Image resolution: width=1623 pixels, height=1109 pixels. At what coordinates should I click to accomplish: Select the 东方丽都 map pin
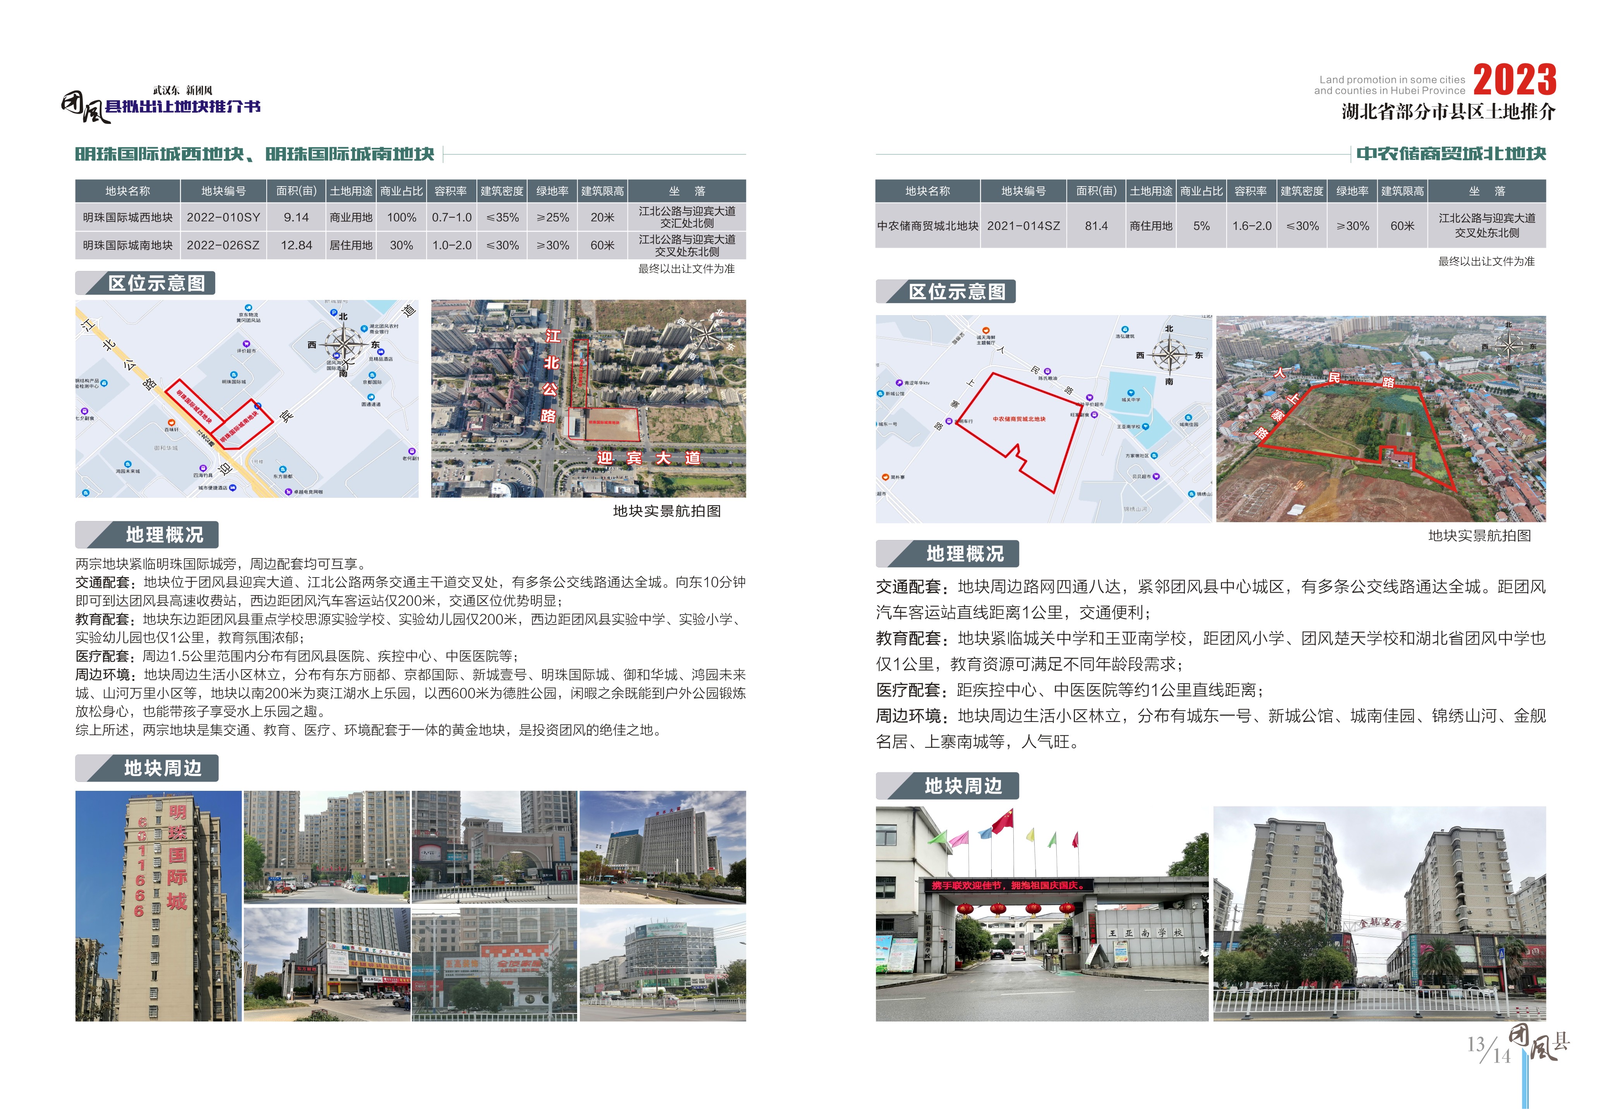pyautogui.click(x=283, y=469)
